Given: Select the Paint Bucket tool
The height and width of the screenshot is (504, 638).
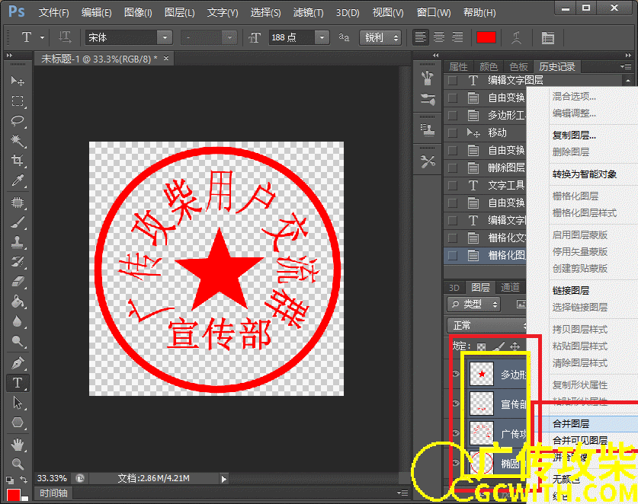Looking at the screenshot, I should coord(18,301).
